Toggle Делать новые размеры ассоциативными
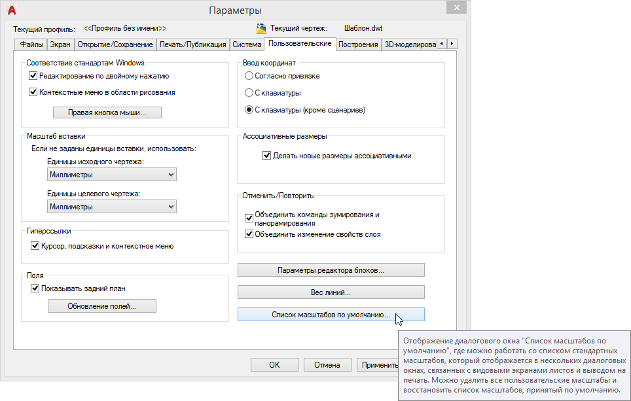The width and height of the screenshot is (631, 401). (x=266, y=156)
